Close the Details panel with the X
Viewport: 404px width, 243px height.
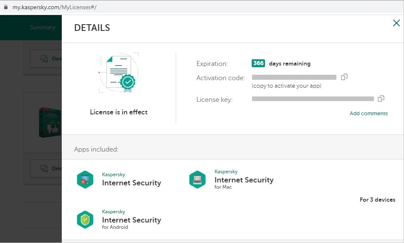click(x=396, y=23)
